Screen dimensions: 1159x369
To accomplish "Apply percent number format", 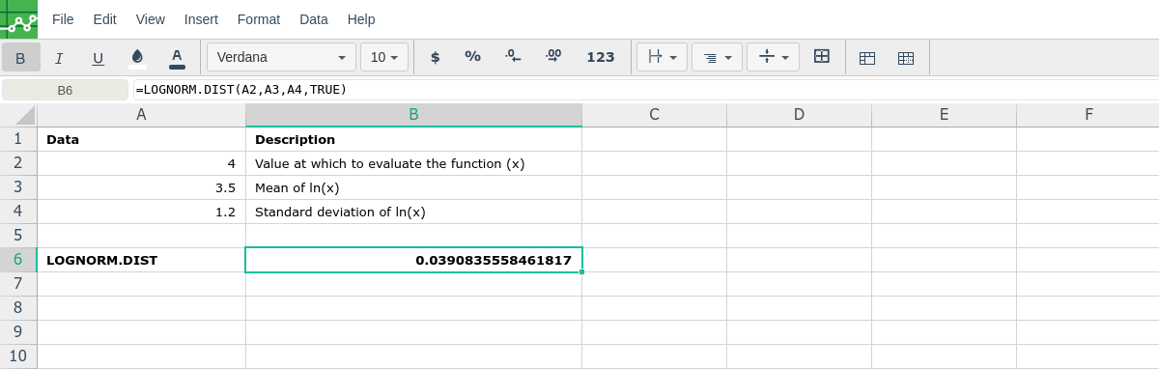I will pyautogui.click(x=472, y=57).
